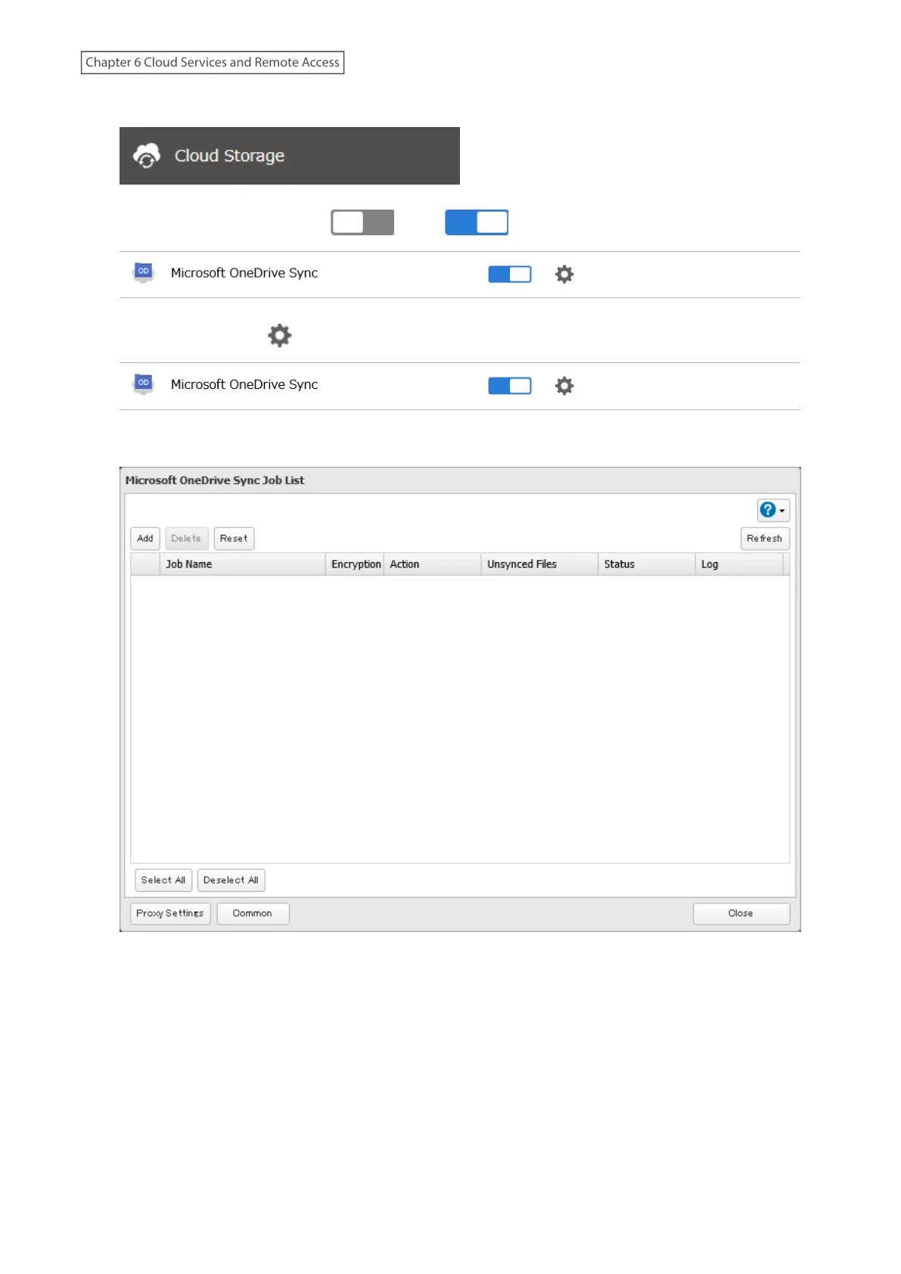
Task: Click the standalone settings gear icon
Action: coord(280,335)
